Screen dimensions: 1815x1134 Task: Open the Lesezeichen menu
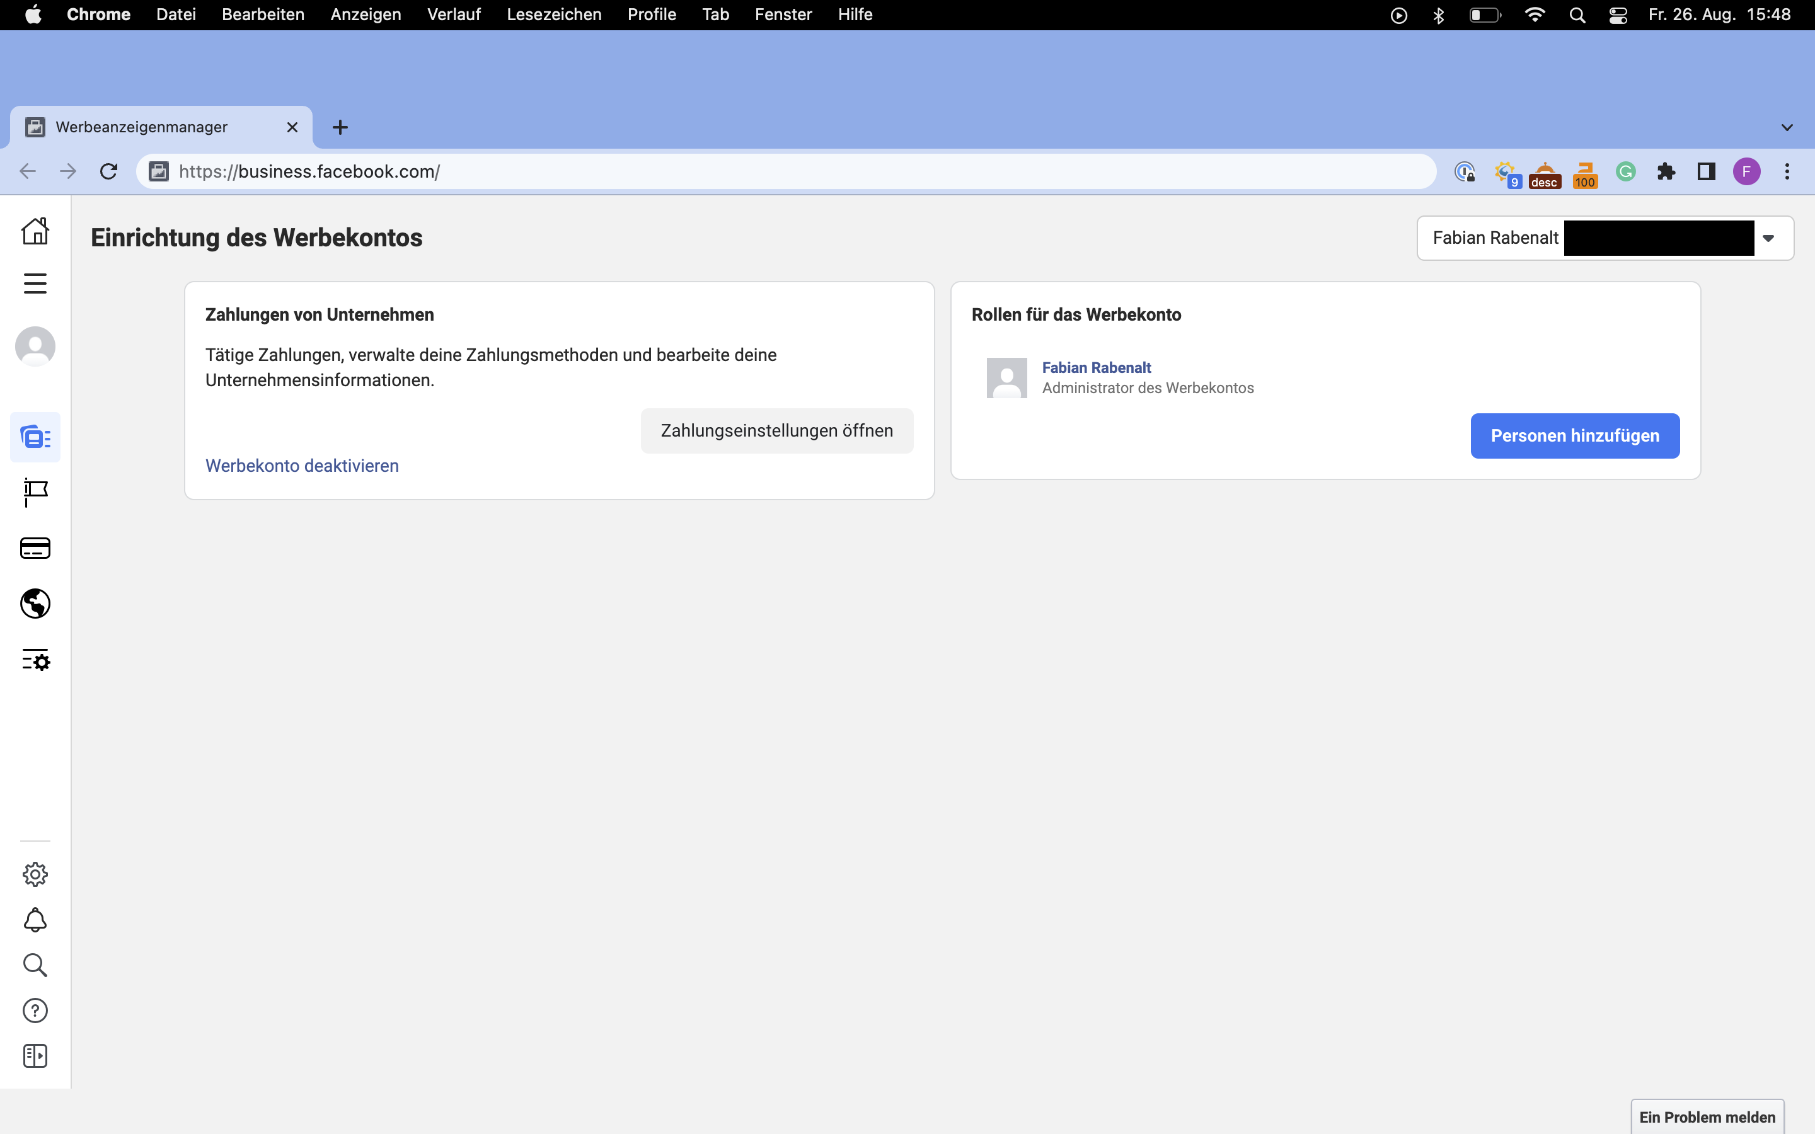[553, 15]
